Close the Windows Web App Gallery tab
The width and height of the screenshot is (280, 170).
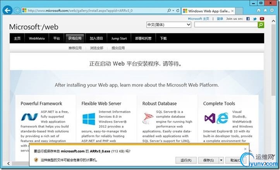(232, 11)
